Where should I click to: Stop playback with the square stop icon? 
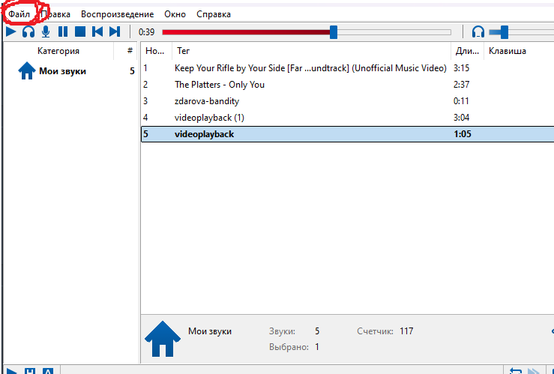(x=80, y=31)
